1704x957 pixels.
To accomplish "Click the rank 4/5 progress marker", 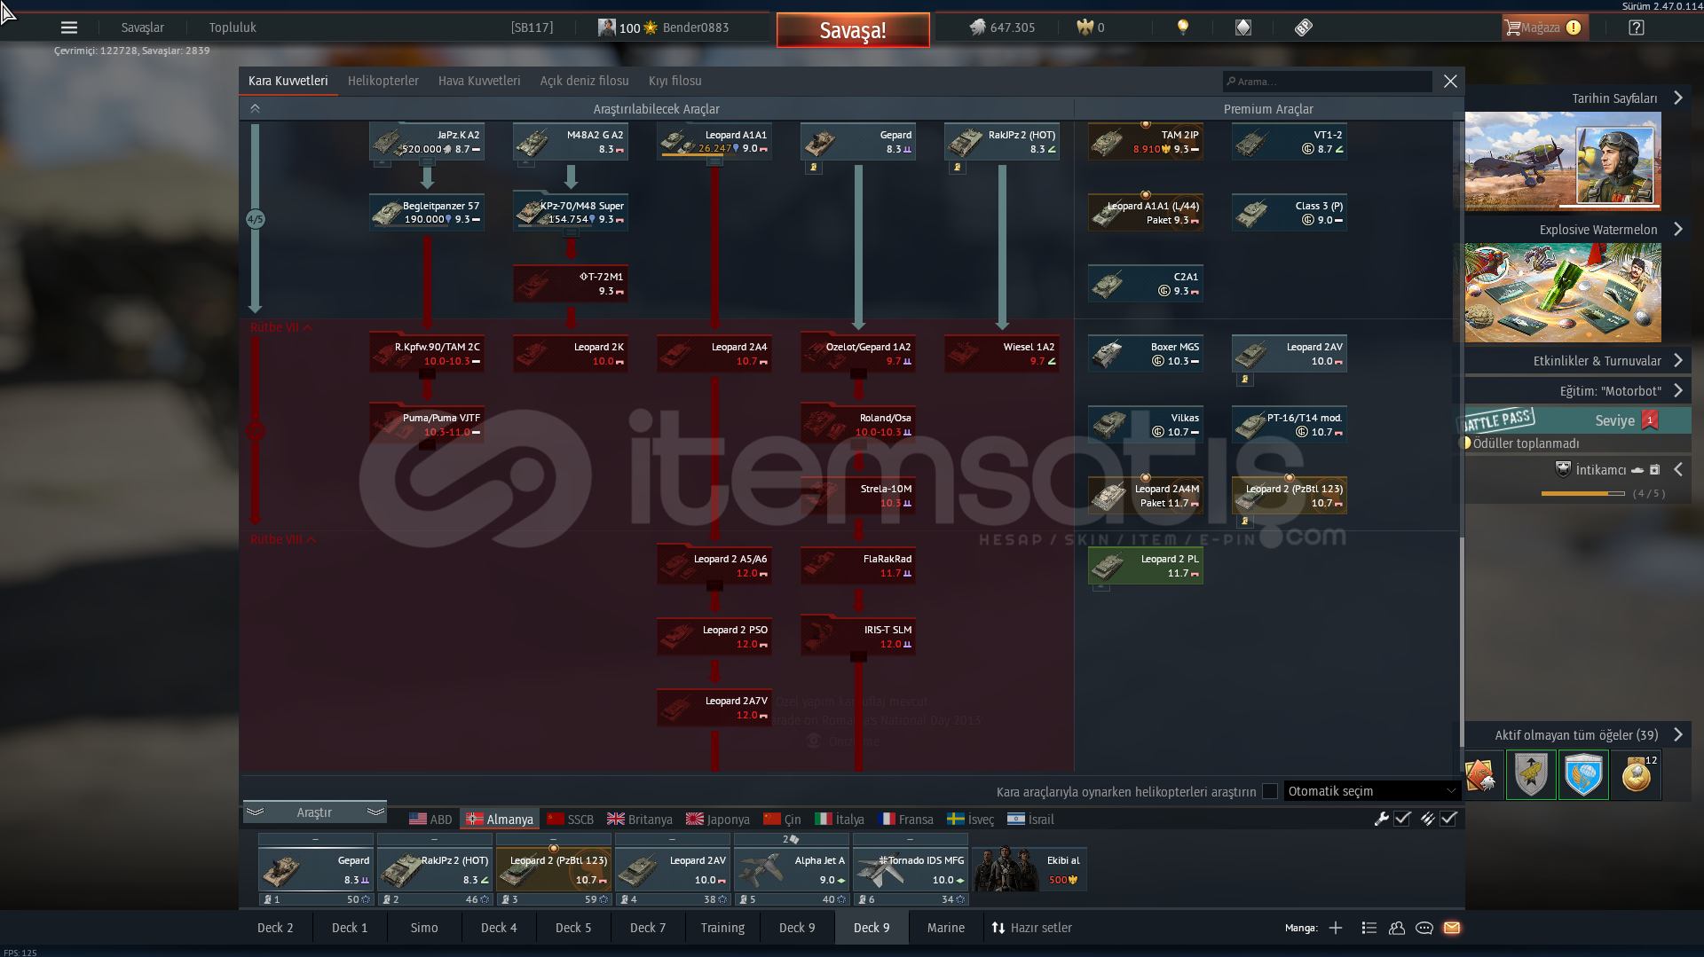I will tap(256, 219).
